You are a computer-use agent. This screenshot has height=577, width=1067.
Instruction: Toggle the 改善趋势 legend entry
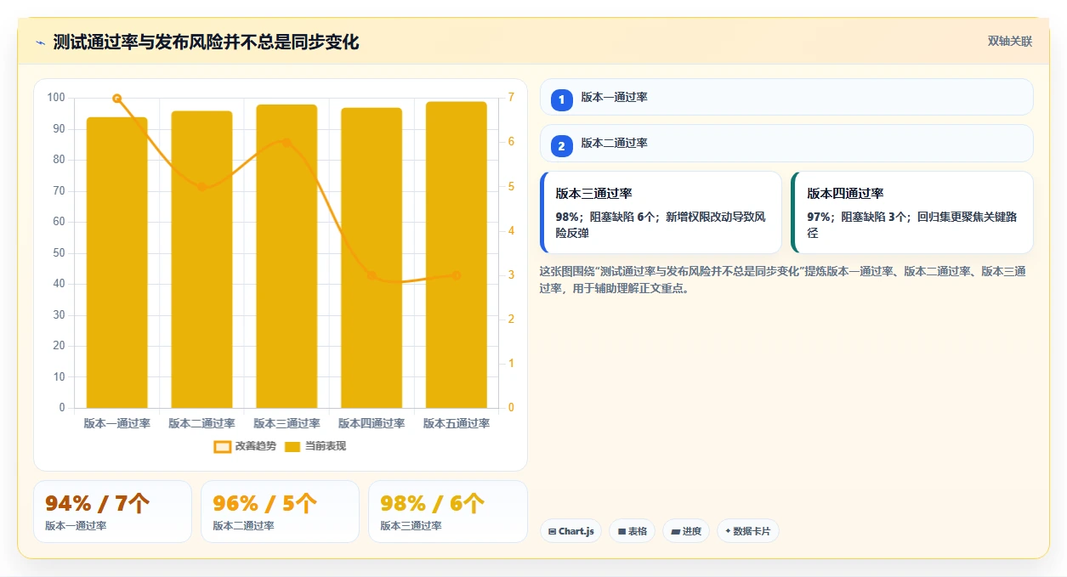245,446
